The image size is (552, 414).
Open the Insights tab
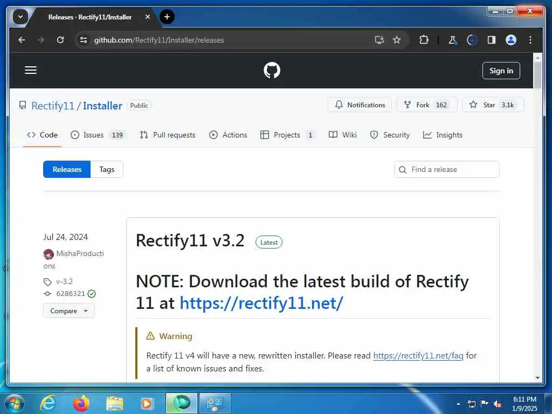(443, 135)
